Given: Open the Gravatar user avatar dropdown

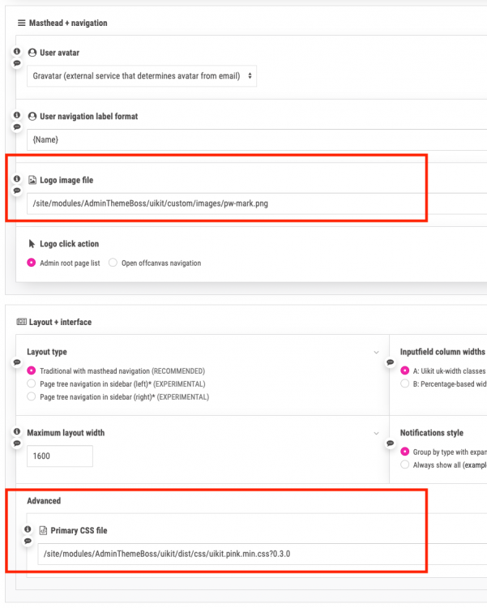Looking at the screenshot, I should click(143, 76).
